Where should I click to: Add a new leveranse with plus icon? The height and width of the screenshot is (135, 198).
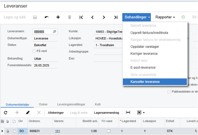pos(58,17)
